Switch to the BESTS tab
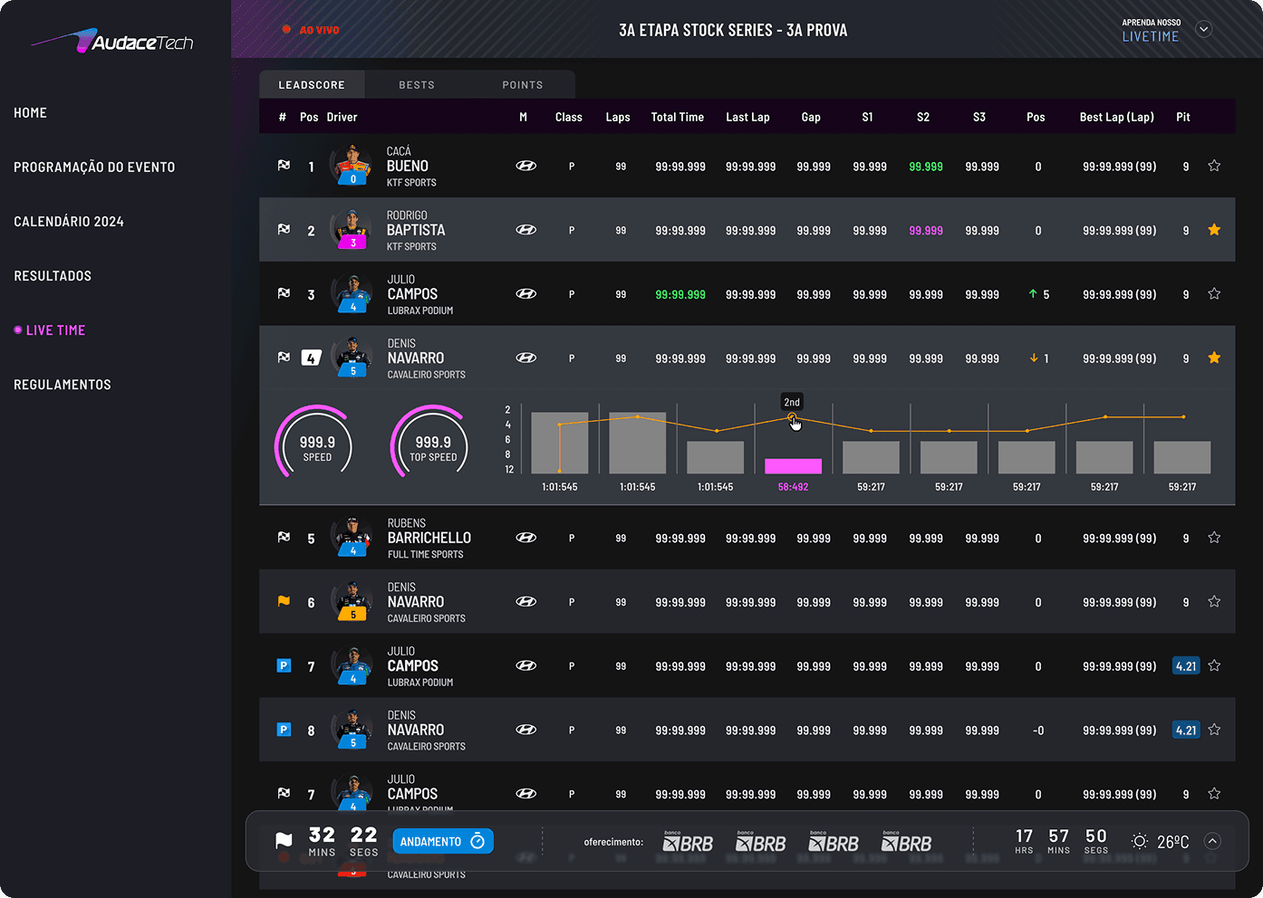The height and width of the screenshot is (898, 1263). 416,84
